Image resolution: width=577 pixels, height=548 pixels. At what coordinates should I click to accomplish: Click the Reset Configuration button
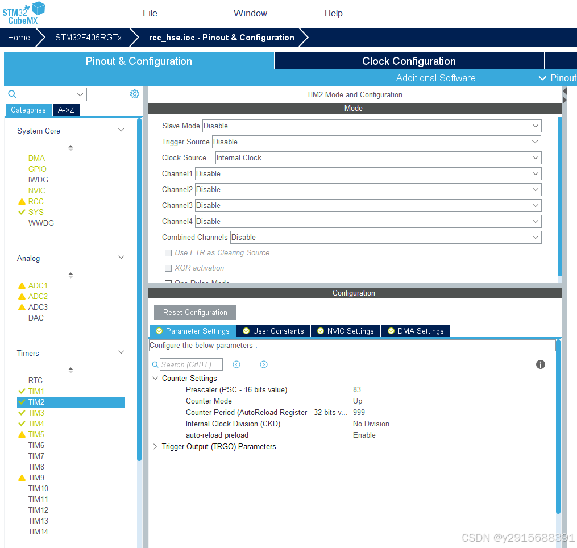[x=195, y=313]
